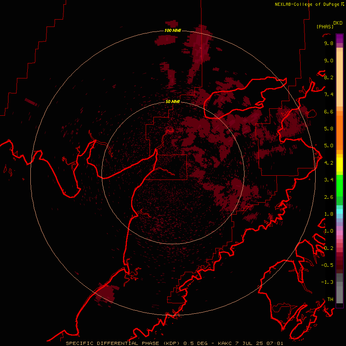
Task: Click the cyan band in the color bar
Action: click(x=339, y=211)
